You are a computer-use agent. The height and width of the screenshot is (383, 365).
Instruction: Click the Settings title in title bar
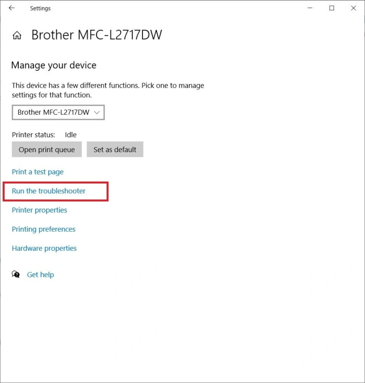click(x=40, y=9)
